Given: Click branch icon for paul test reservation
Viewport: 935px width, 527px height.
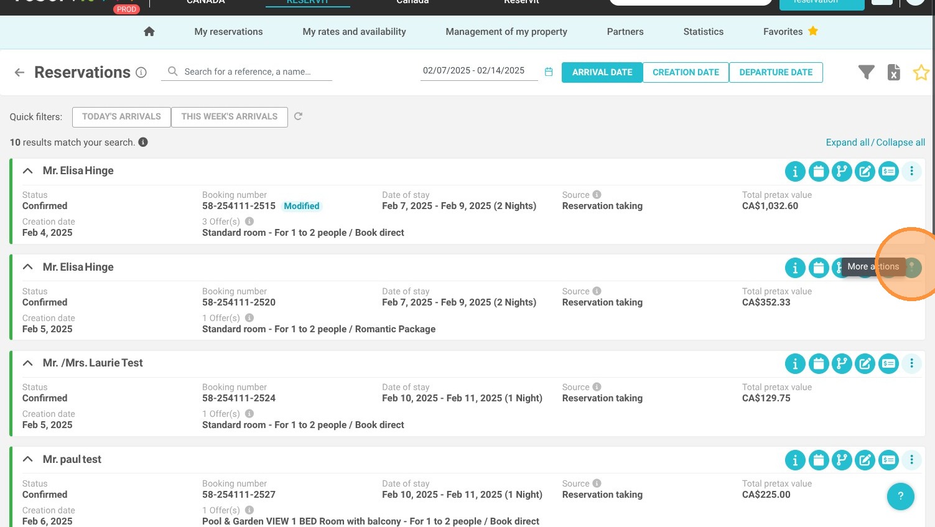Looking at the screenshot, I should pos(842,460).
